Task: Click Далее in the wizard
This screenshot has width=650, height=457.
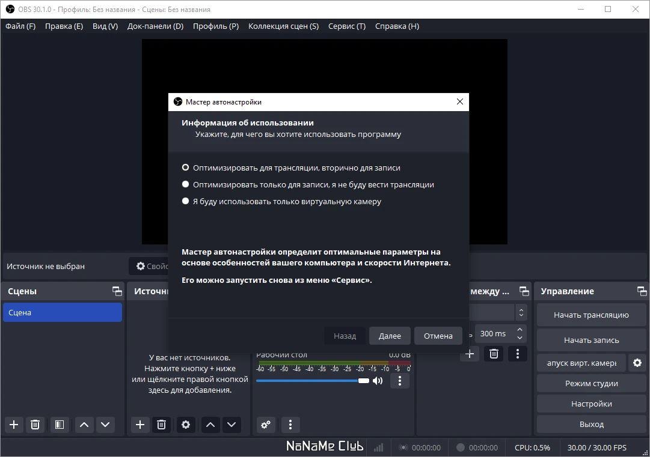Action: click(x=390, y=336)
